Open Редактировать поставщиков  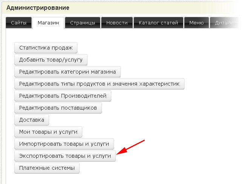(58, 108)
